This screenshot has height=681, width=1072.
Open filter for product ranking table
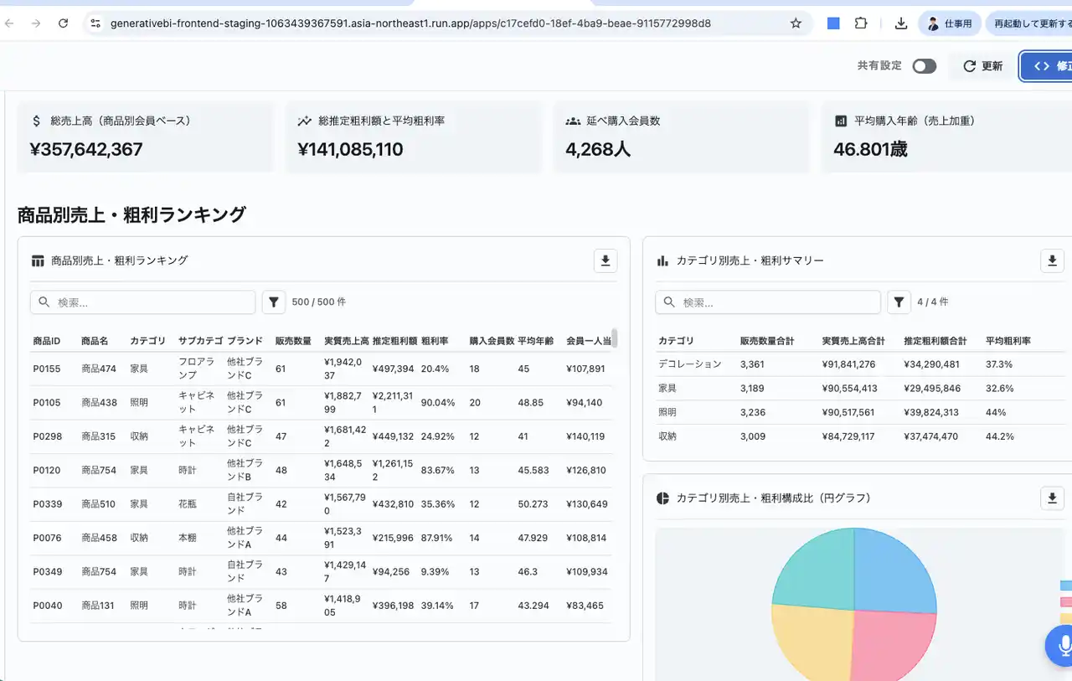[x=274, y=302]
